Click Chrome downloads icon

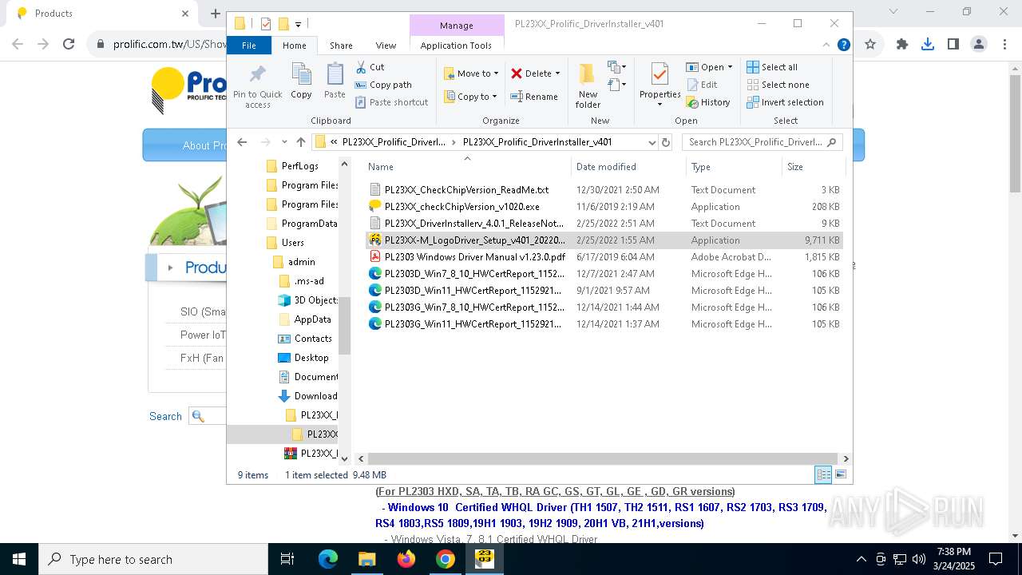(x=927, y=44)
